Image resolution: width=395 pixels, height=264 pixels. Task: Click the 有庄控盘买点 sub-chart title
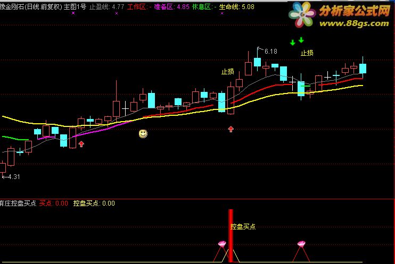point(18,203)
